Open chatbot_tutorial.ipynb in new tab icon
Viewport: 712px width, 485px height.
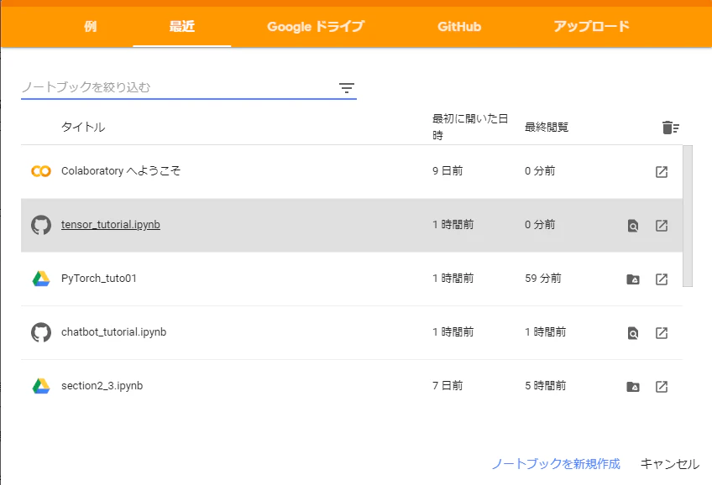(x=662, y=333)
